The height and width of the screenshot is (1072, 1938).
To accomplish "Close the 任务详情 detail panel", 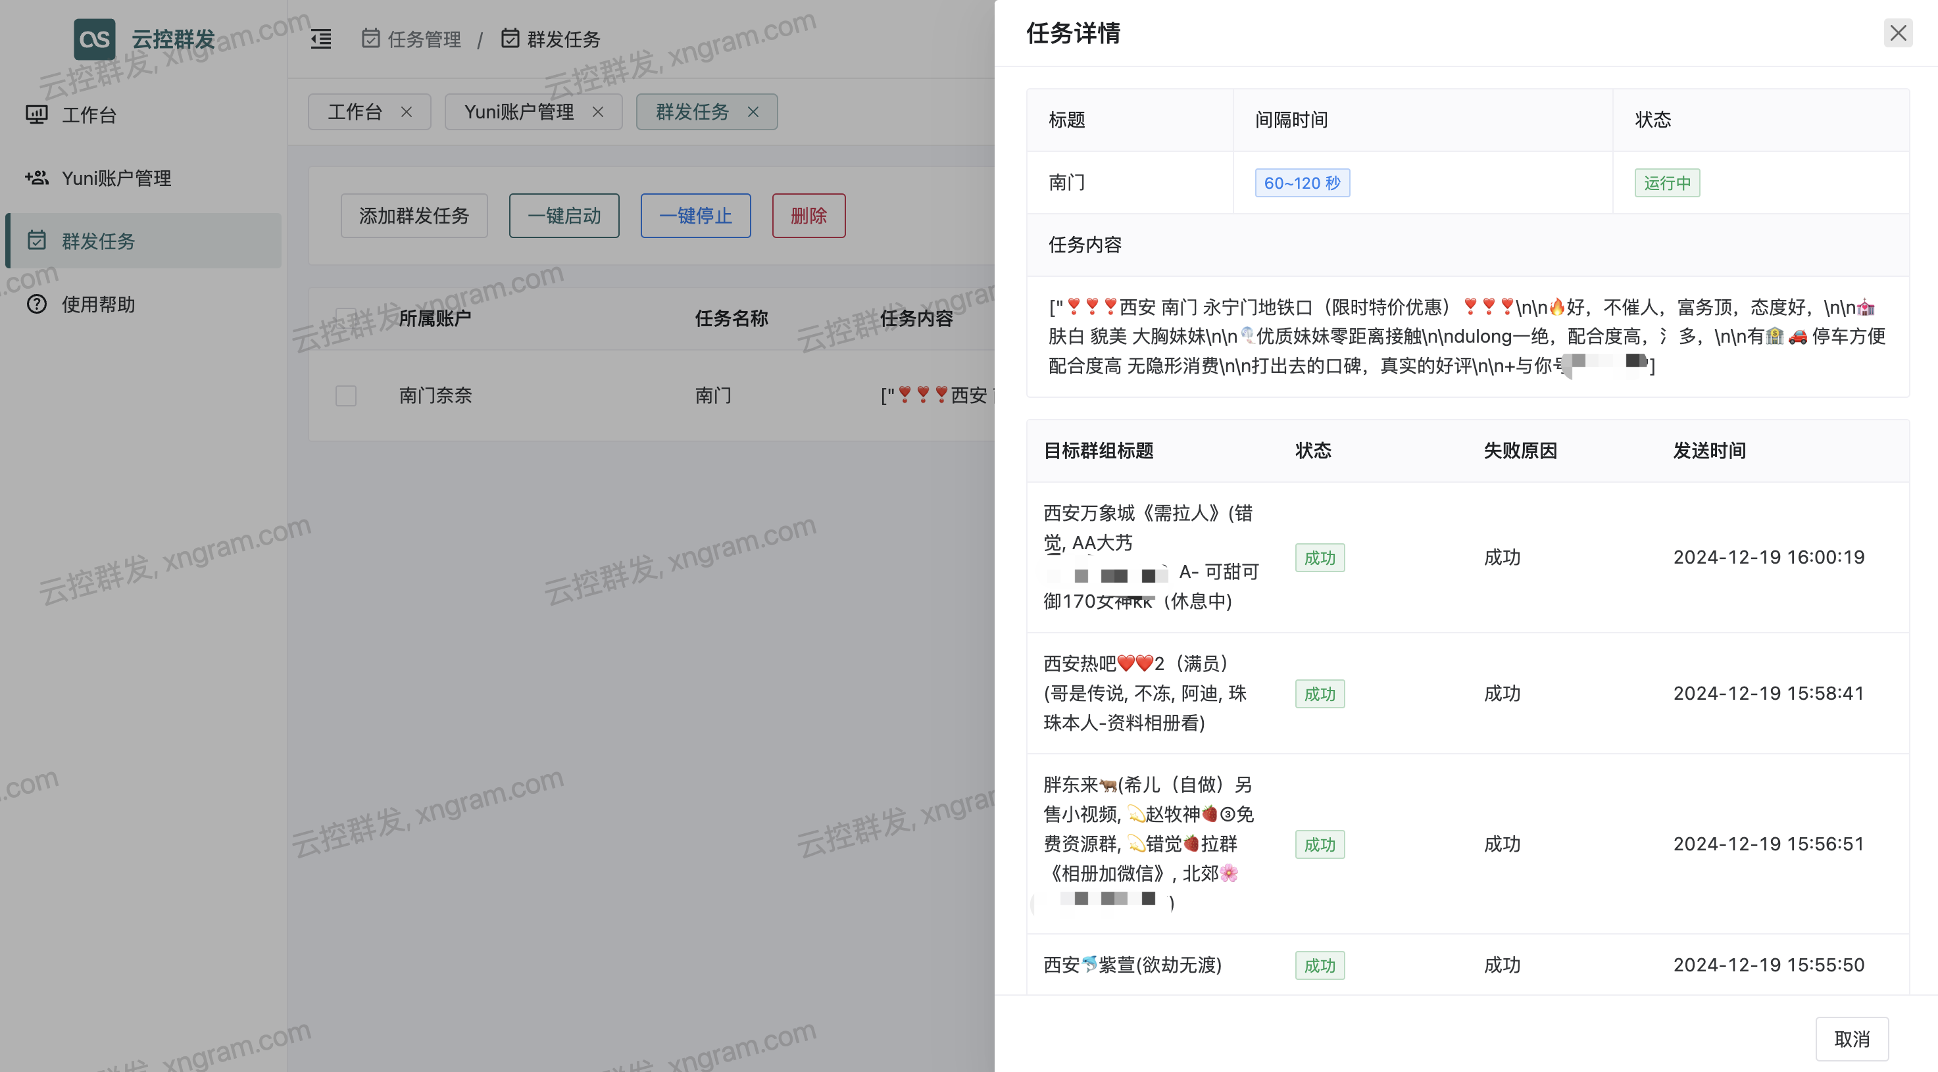I will [x=1898, y=33].
